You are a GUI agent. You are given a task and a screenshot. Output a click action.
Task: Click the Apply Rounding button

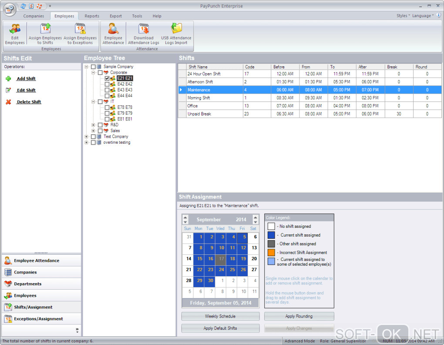pyautogui.click(x=299, y=316)
